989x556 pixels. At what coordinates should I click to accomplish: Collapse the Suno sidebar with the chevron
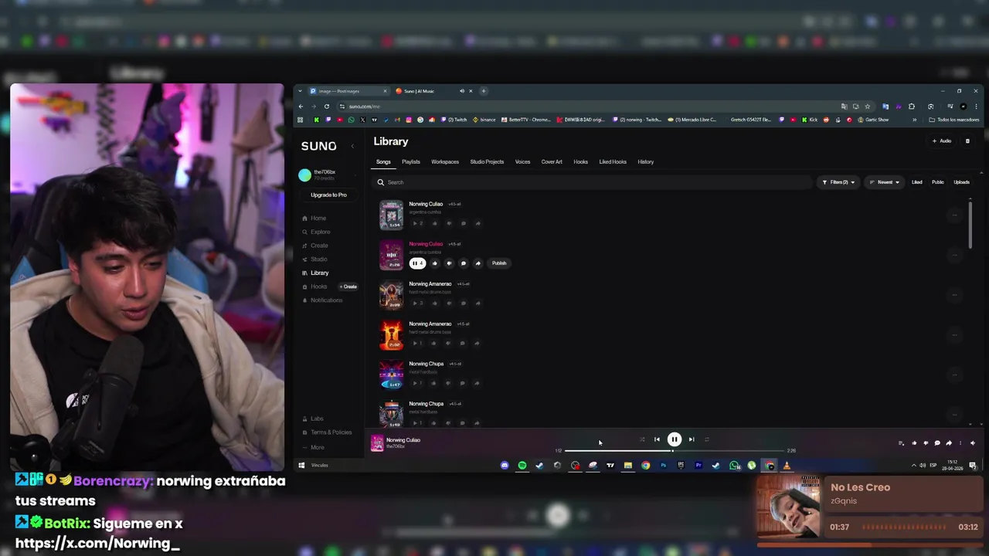(352, 146)
